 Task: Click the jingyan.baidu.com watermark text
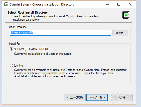coord(121,102)
